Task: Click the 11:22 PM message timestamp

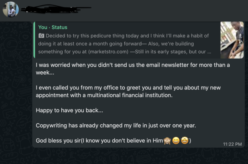Action: tap(232, 144)
